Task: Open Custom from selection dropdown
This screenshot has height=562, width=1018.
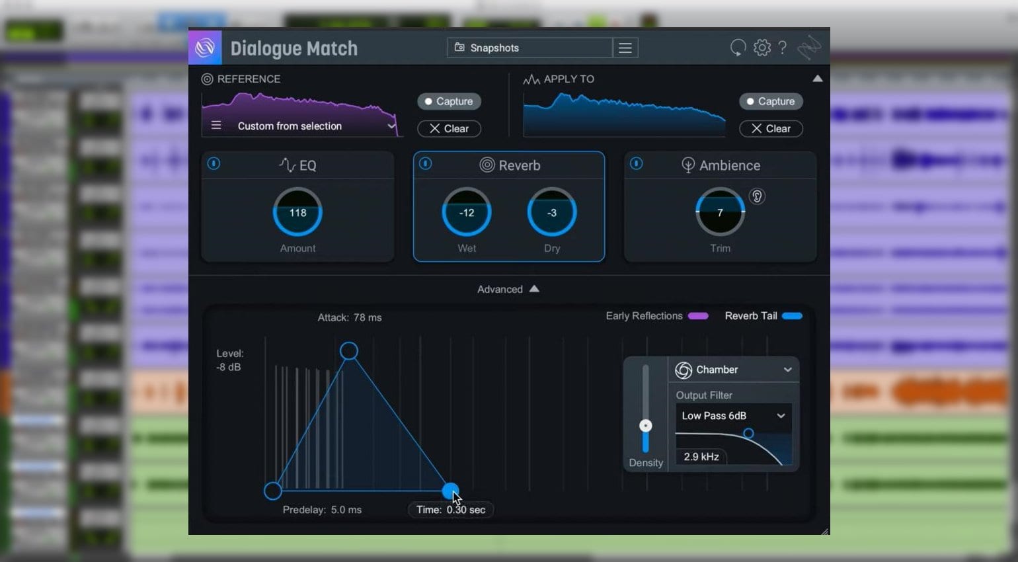Action: coord(316,126)
